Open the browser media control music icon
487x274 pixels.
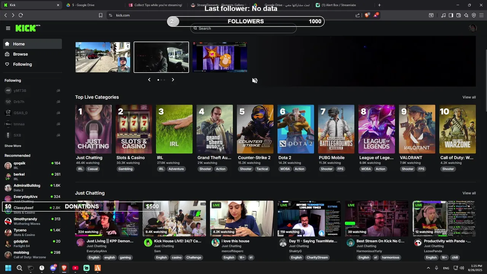tap(443, 15)
